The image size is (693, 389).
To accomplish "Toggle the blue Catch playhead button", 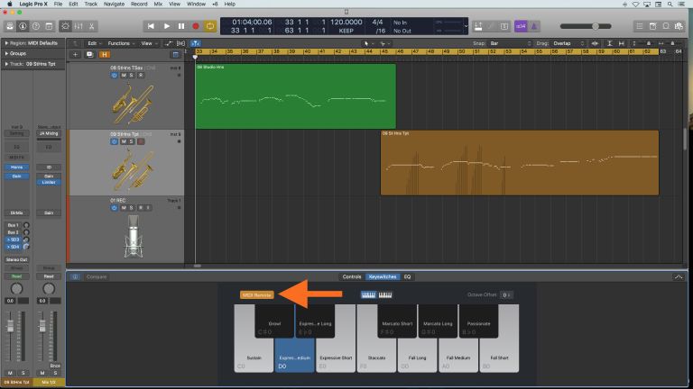I will click(x=195, y=43).
